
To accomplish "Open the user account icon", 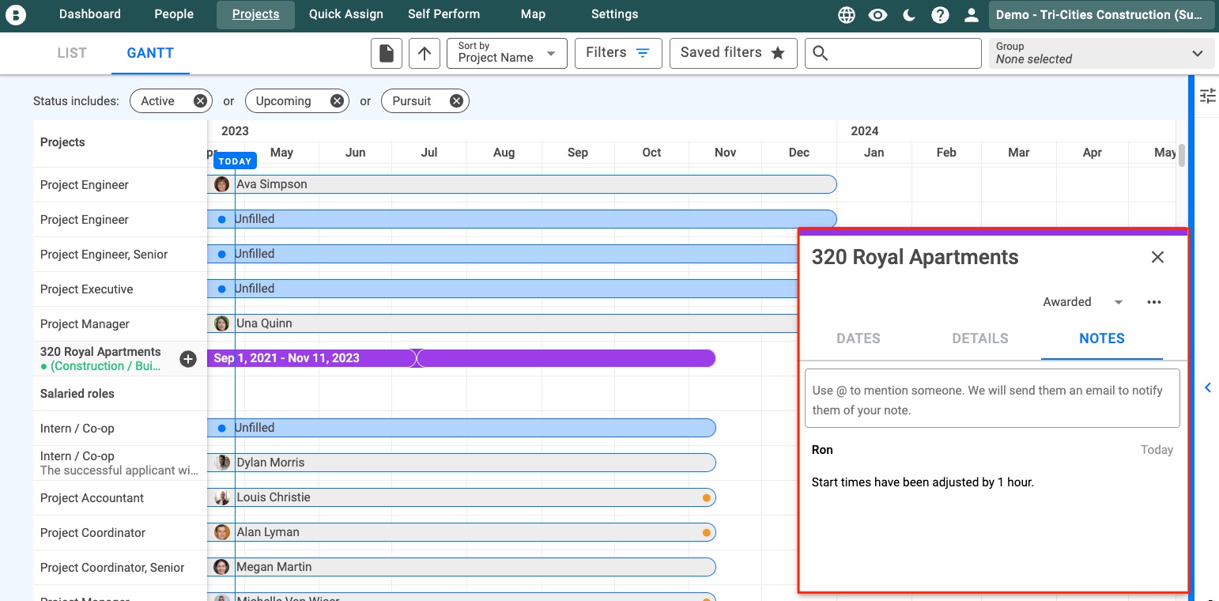I will click(971, 14).
